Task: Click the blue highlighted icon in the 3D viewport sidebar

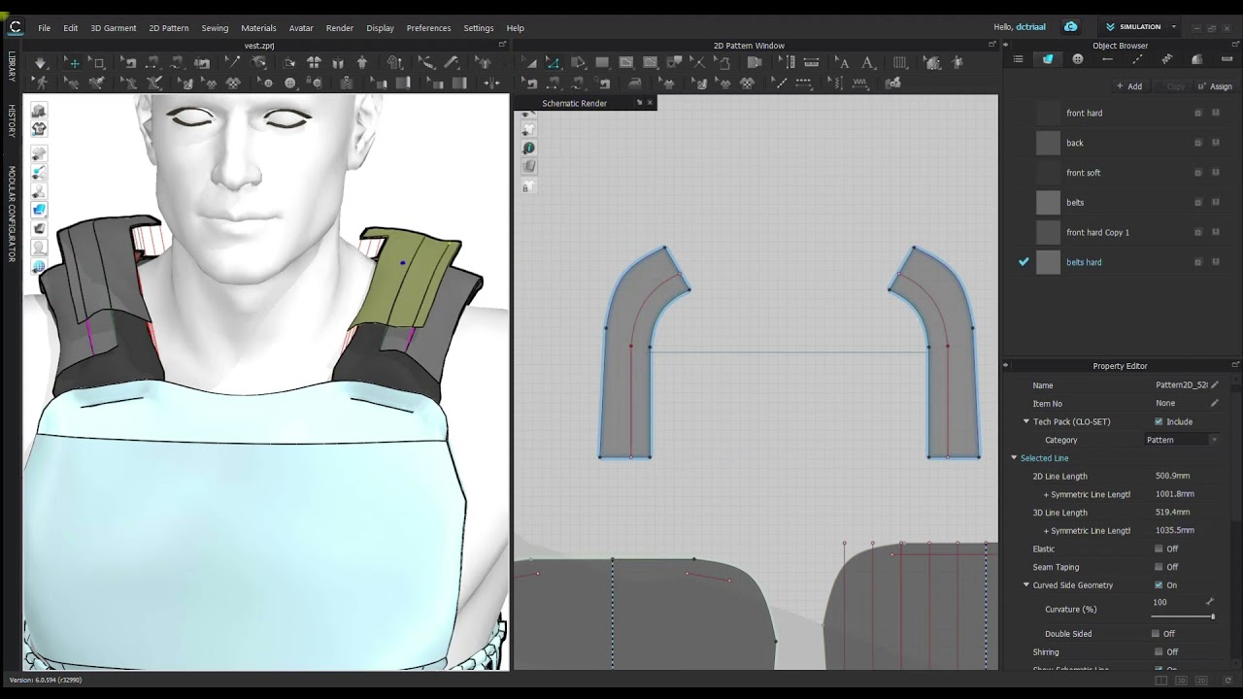Action: 39,209
